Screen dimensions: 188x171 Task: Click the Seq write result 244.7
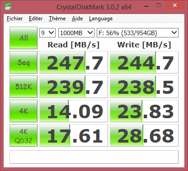(x=144, y=62)
